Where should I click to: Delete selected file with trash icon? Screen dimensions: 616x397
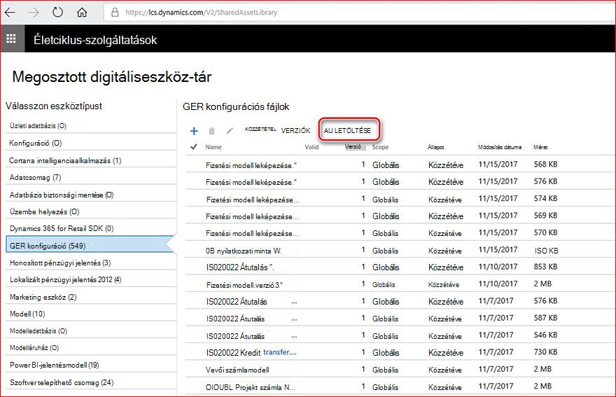click(x=211, y=131)
